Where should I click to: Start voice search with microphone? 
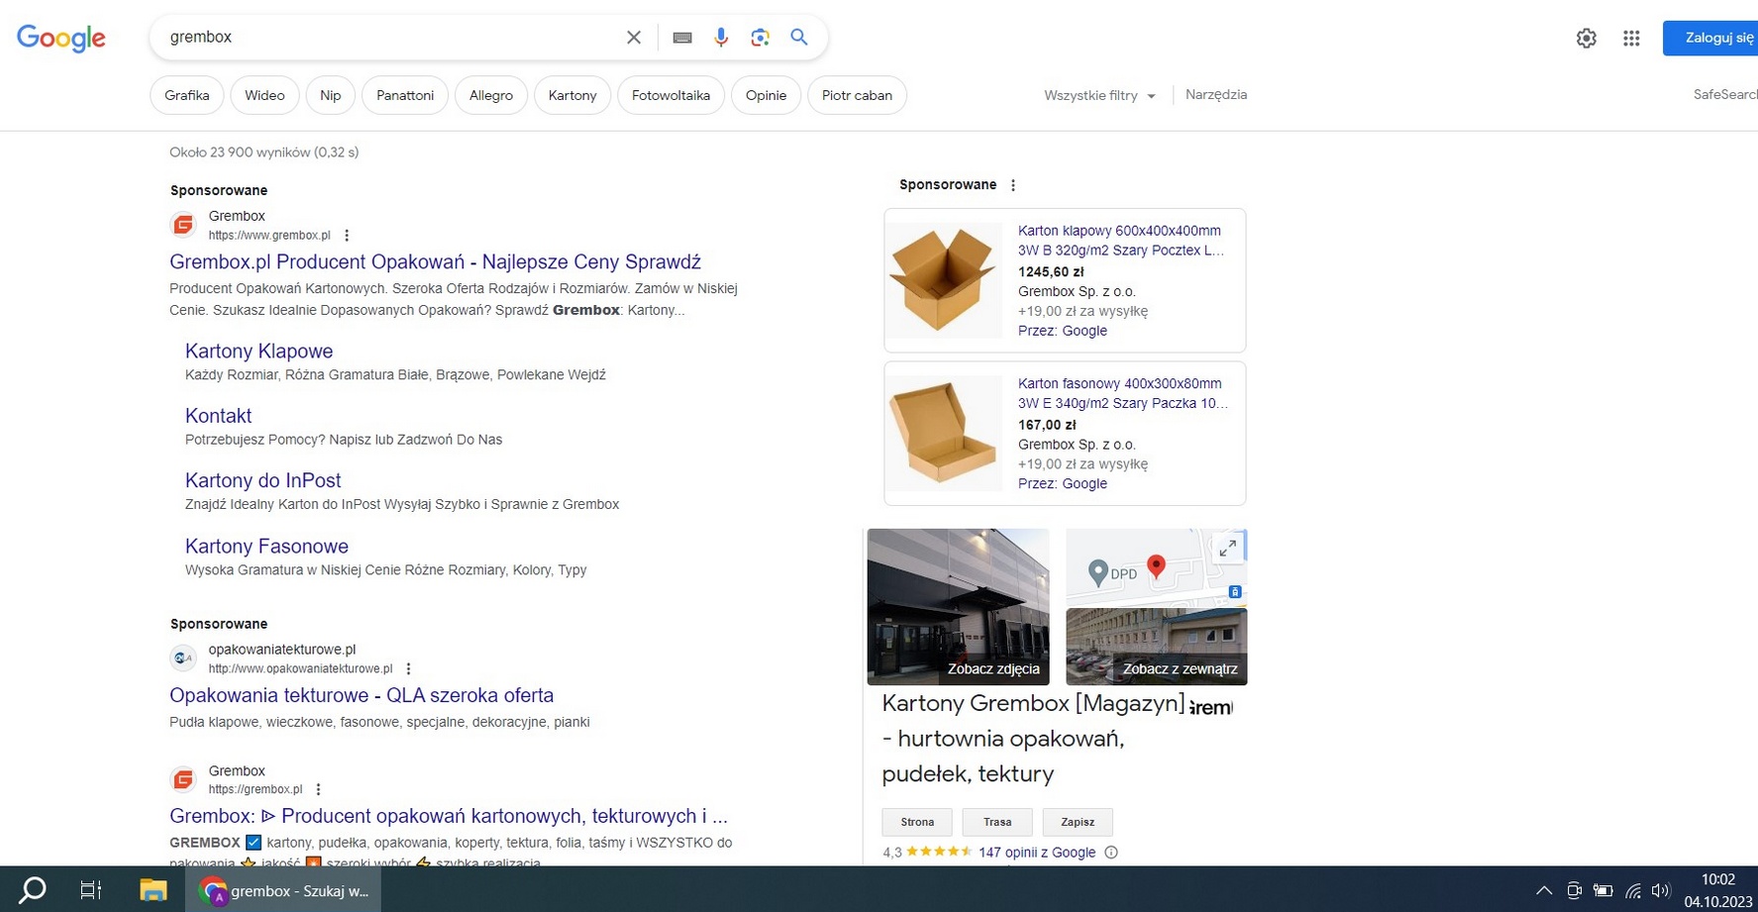pyautogui.click(x=721, y=38)
